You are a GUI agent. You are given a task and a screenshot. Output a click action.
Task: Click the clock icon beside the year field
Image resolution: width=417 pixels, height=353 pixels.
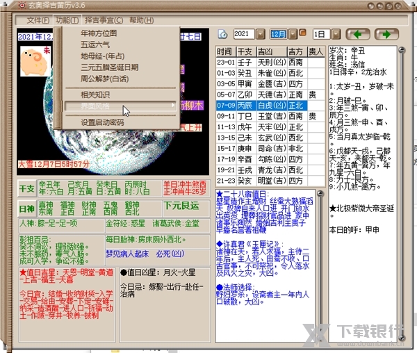(222, 34)
